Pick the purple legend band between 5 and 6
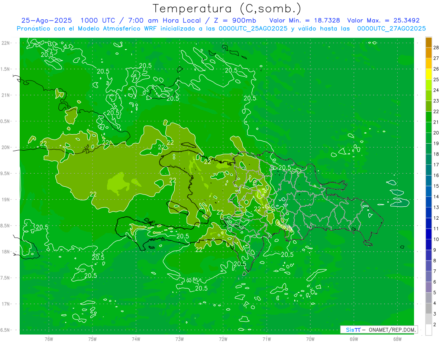The width and height of the screenshot is (446, 344). (x=429, y=287)
